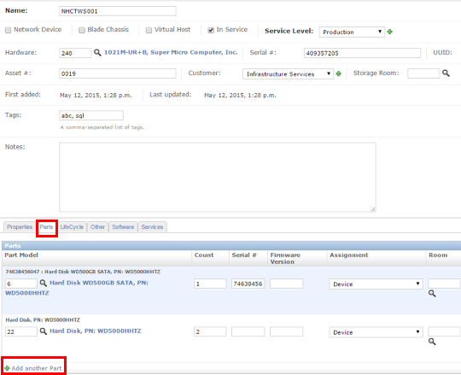Image resolution: width=461 pixels, height=375 pixels.
Task: Enable the Network Device checkbox
Action: (x=9, y=30)
